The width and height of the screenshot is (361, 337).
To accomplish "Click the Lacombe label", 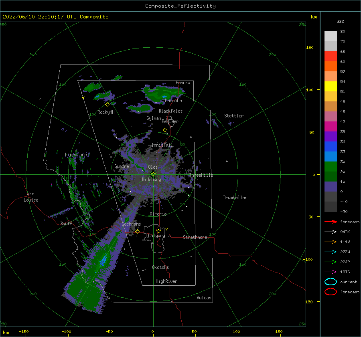I will pyautogui.click(x=173, y=101).
